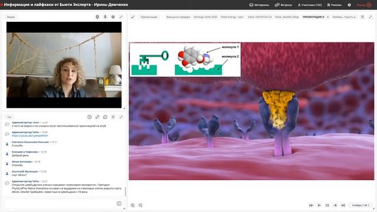Click the webinar title in the top bar
The image size is (377, 212).
(66, 5)
